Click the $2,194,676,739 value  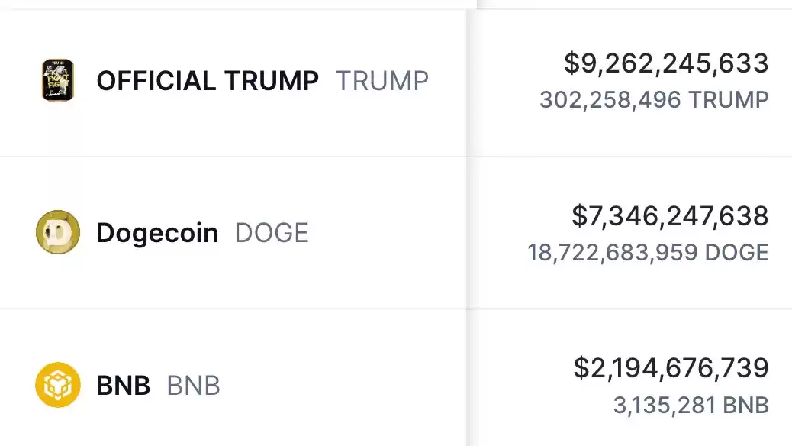click(x=671, y=367)
